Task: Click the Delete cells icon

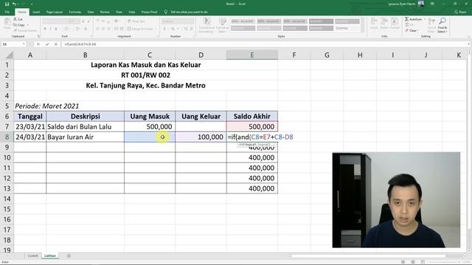Action: click(384, 21)
